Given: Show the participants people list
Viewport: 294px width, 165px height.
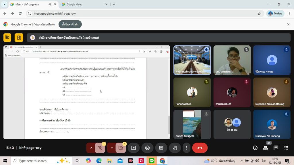Looking at the screenshot, I should coord(265,148).
